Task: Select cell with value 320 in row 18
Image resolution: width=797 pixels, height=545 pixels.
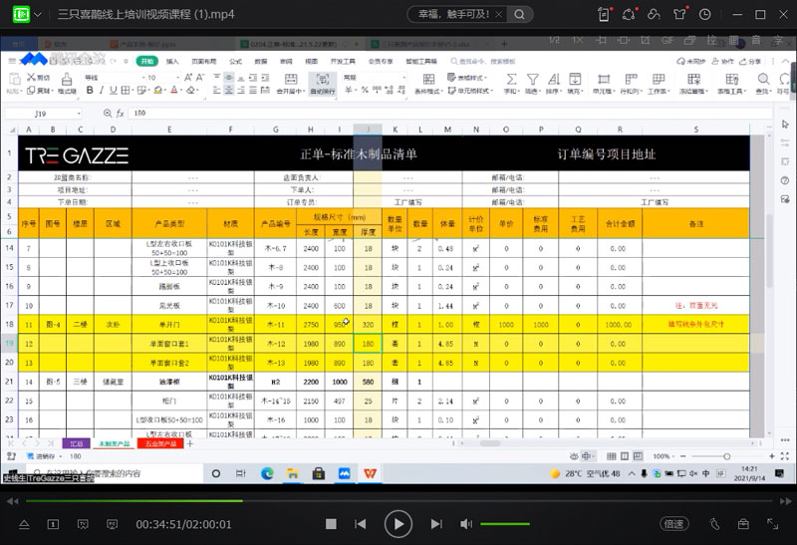Action: 368,325
